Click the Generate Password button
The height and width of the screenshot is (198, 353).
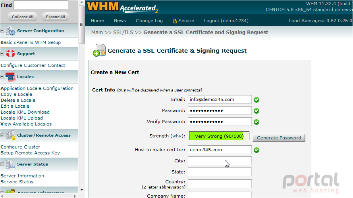tap(279, 138)
